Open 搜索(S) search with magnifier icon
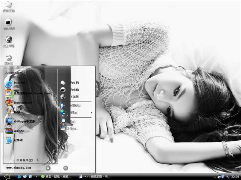Image resolution: width=241 pixels, height=180 pixels. coord(68,121)
